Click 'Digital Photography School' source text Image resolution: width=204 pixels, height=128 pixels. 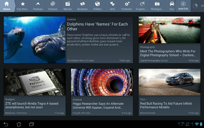tap(154, 60)
